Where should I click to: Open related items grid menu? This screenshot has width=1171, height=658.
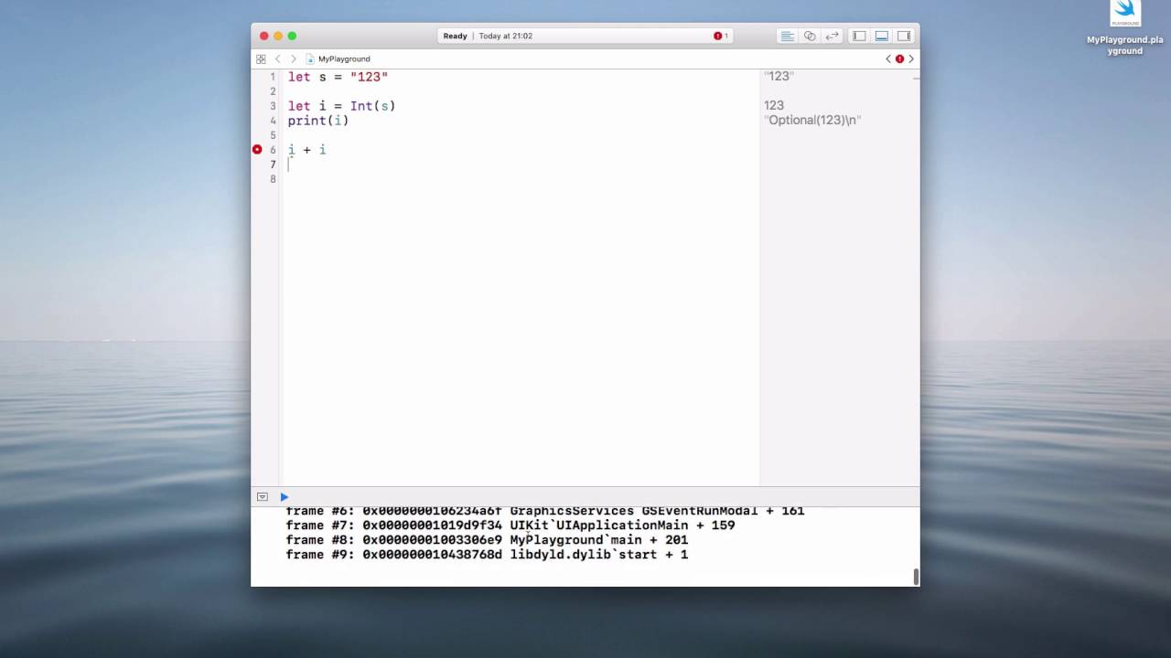coord(261,58)
